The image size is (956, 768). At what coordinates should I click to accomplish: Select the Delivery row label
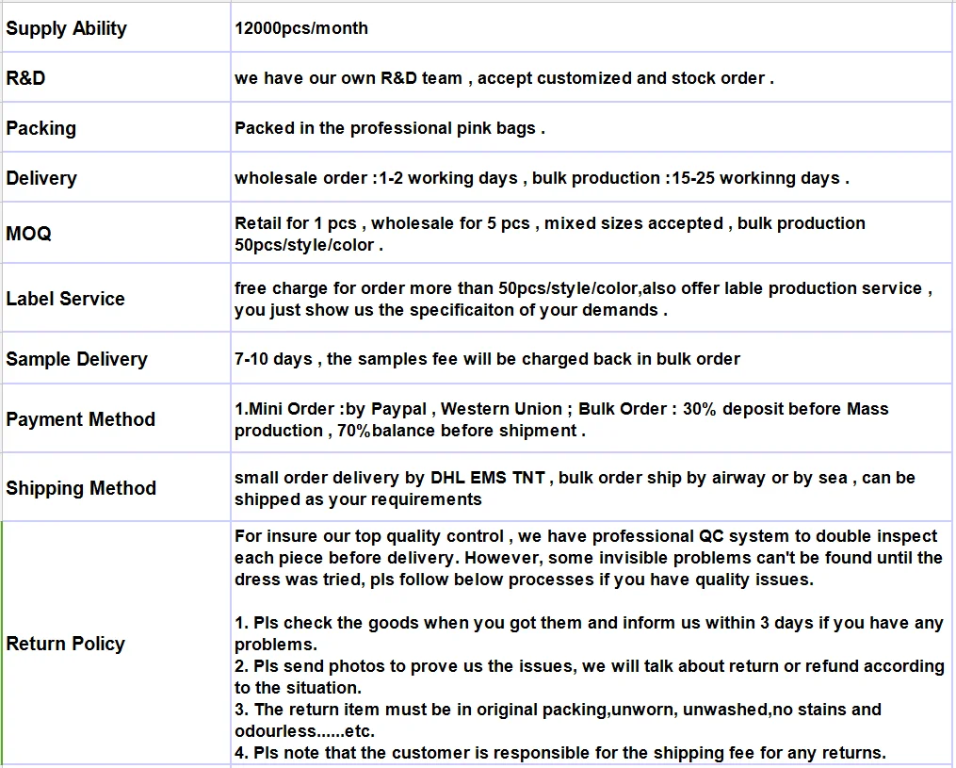tap(41, 178)
